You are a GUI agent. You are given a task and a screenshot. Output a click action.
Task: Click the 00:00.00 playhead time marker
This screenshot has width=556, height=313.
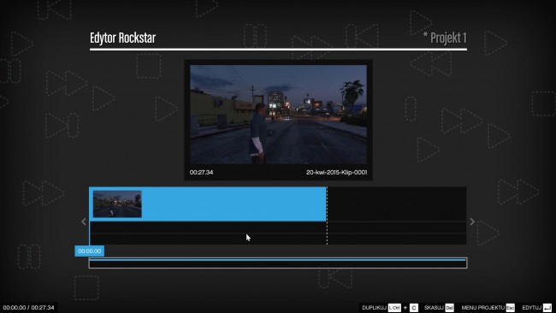[89, 251]
